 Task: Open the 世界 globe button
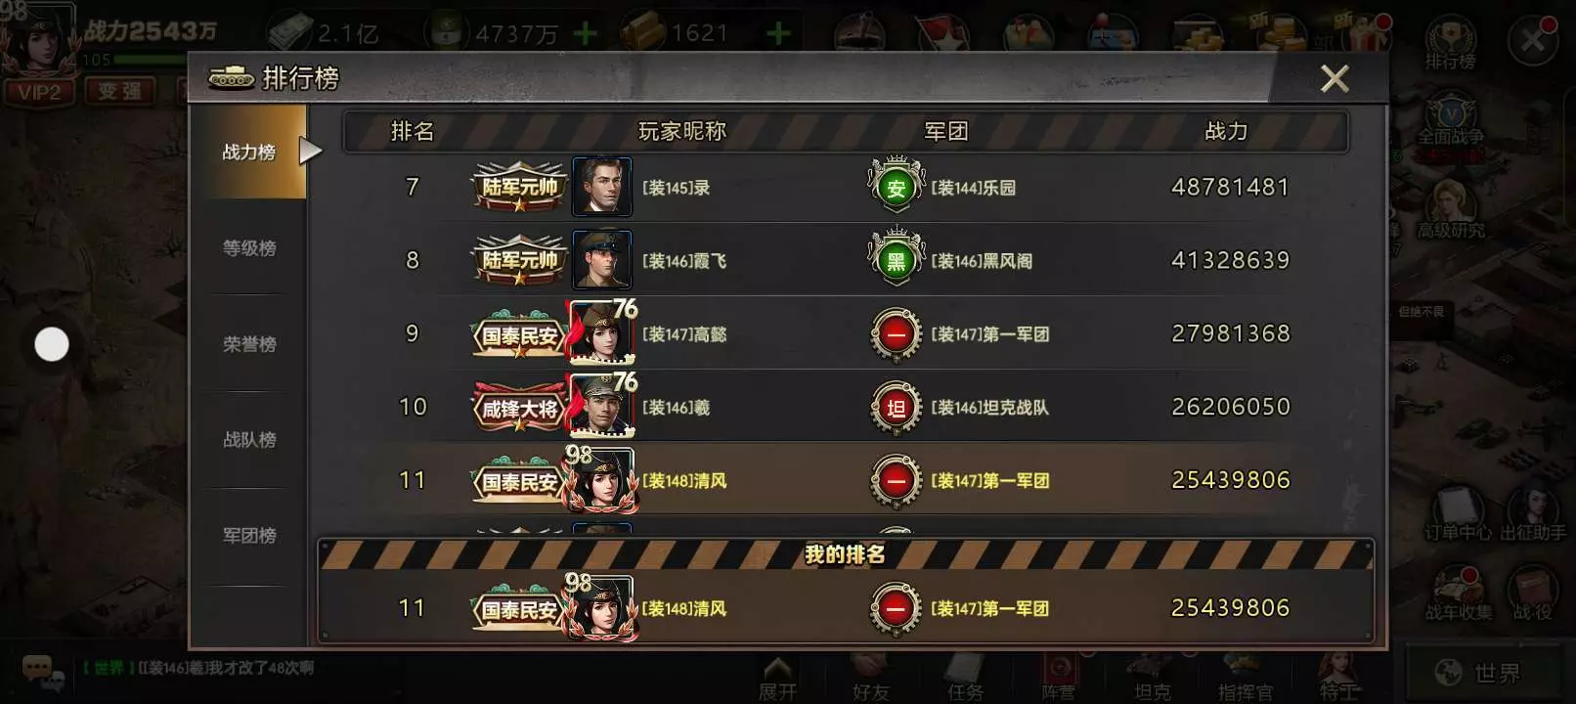pos(1476,673)
